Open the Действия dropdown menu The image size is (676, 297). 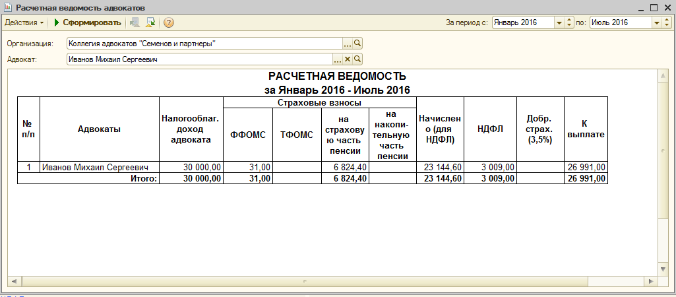point(24,22)
